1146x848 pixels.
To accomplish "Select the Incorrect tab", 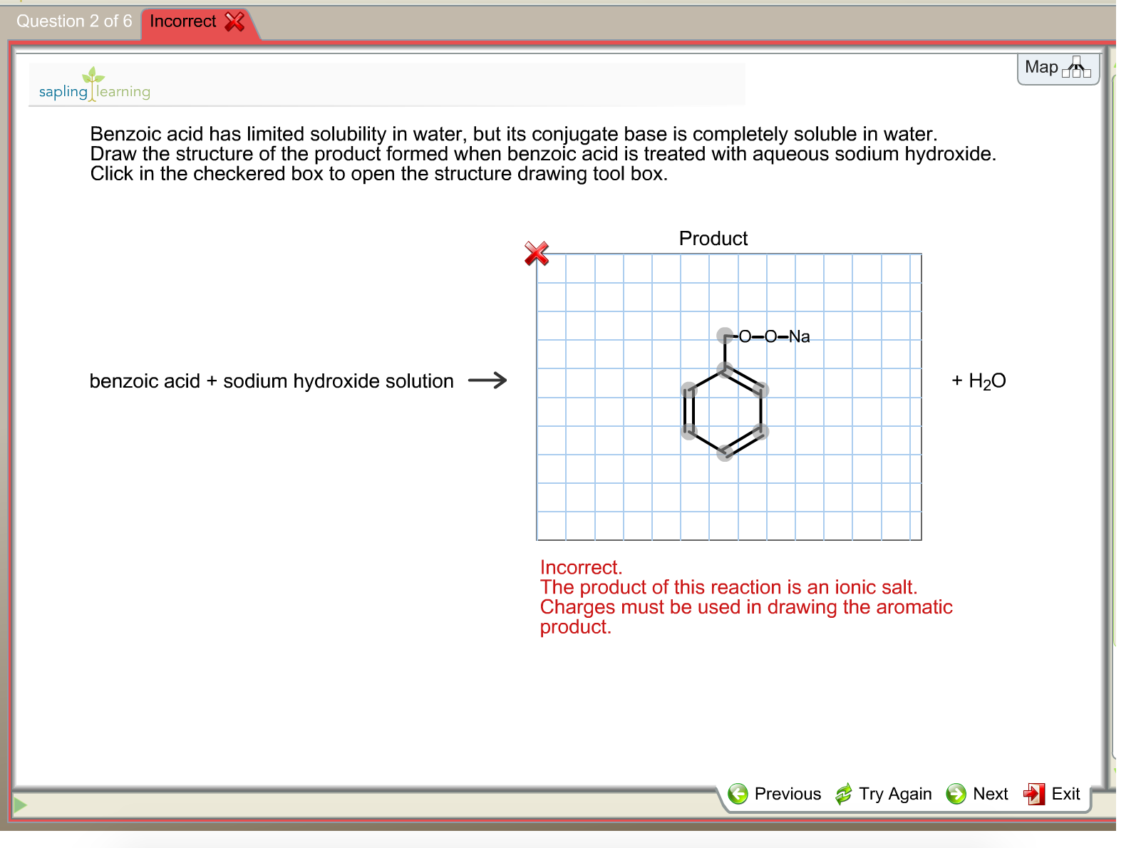I will [x=197, y=22].
